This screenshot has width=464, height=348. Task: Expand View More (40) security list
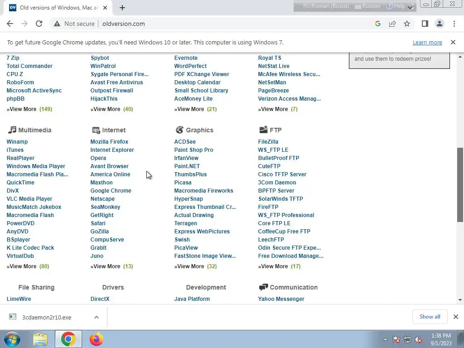(x=111, y=109)
